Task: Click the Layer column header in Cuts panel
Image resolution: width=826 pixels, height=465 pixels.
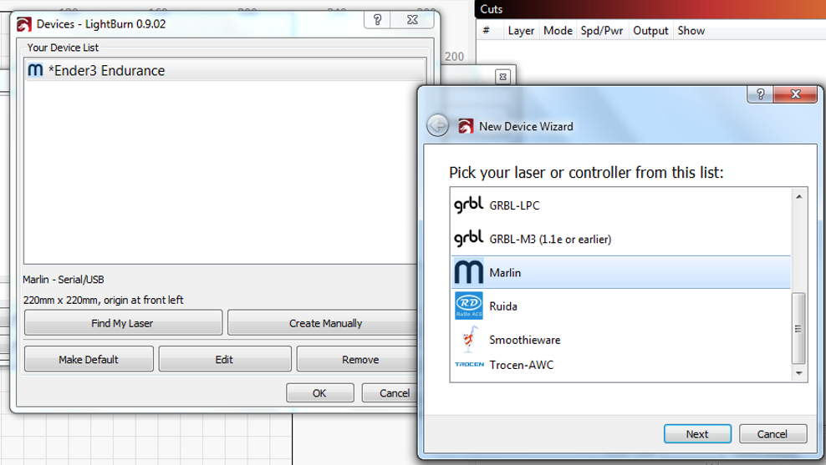Action: 521,31
